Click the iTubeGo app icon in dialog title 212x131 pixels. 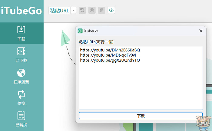80,31
